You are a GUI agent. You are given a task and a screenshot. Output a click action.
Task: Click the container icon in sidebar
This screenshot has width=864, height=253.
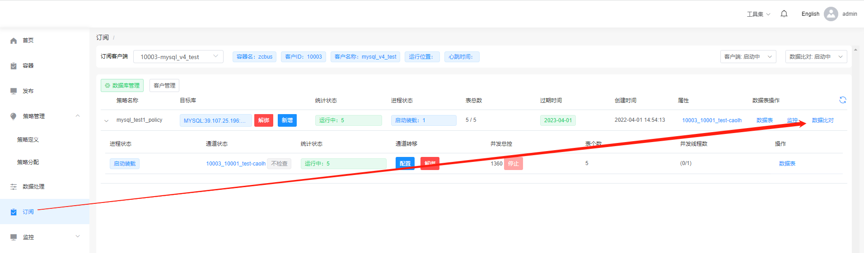14,66
